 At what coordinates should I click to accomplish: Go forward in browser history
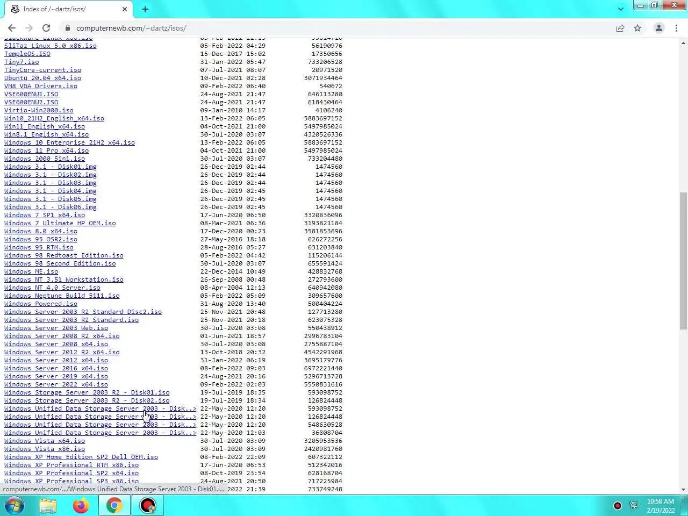click(29, 28)
